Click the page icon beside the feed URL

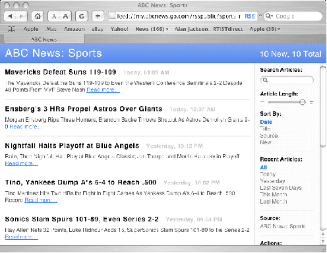tap(113, 16)
